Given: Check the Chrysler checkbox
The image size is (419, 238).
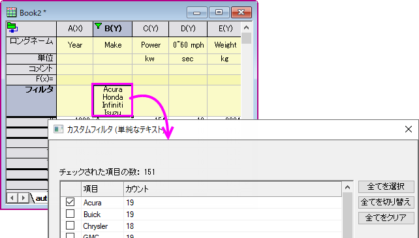Looking at the screenshot, I should coord(70,226).
